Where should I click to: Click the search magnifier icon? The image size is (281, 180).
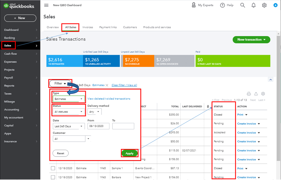242,5
